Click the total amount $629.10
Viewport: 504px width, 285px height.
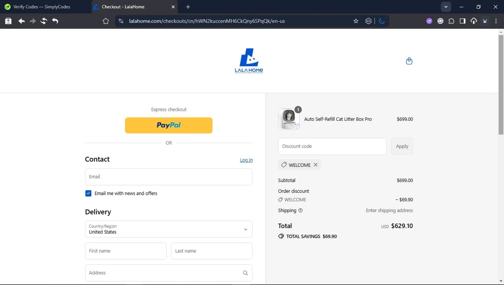point(402,226)
